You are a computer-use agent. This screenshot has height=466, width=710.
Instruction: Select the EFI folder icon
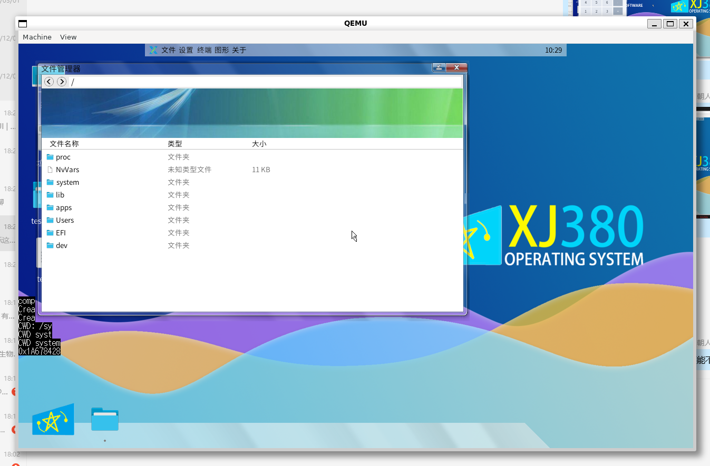(50, 233)
